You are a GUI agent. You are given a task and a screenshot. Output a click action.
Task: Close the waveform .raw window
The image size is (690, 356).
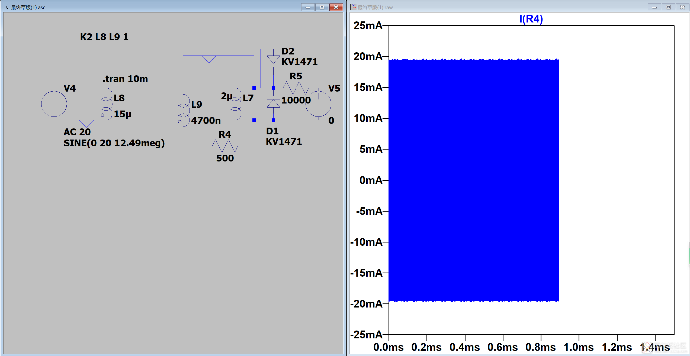click(x=683, y=7)
